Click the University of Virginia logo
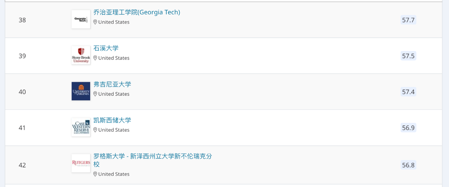449x187 pixels. [x=81, y=91]
